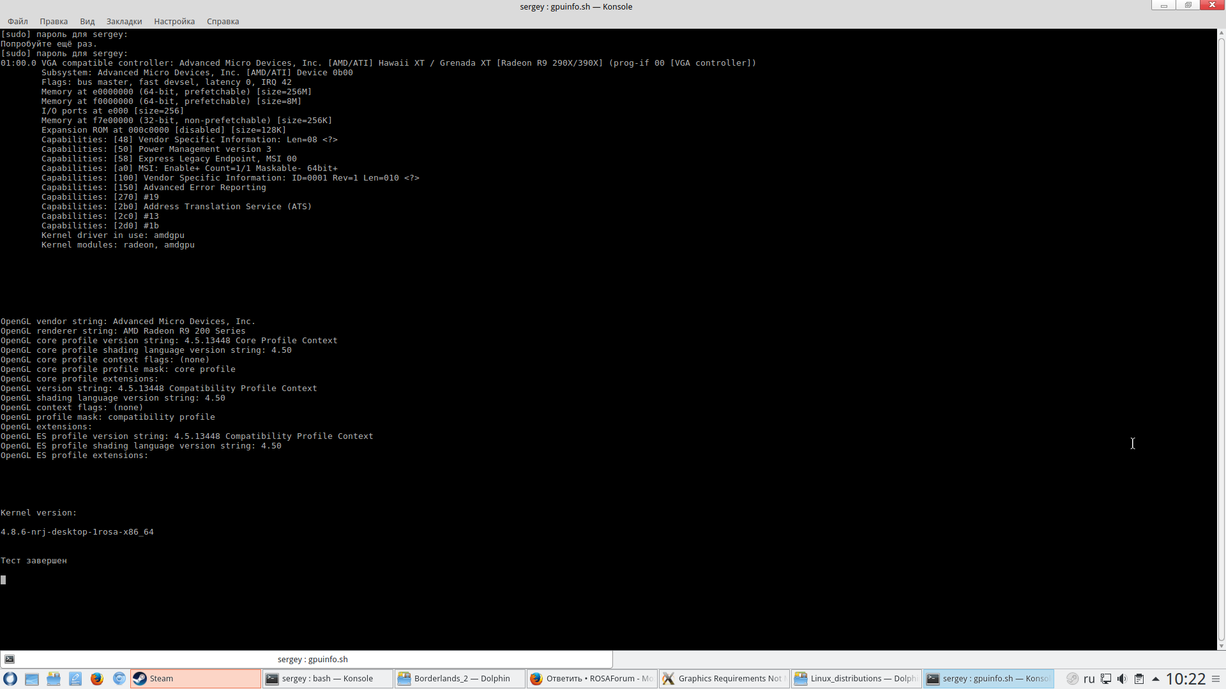1226x689 pixels.
Task: Open the Chromium browser quick launch icon
Action: click(119, 679)
